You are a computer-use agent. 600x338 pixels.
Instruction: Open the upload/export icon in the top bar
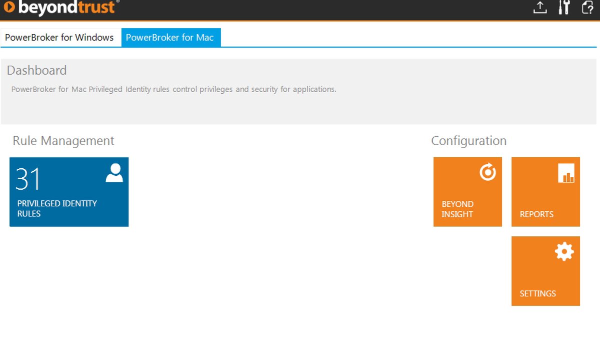tap(540, 8)
